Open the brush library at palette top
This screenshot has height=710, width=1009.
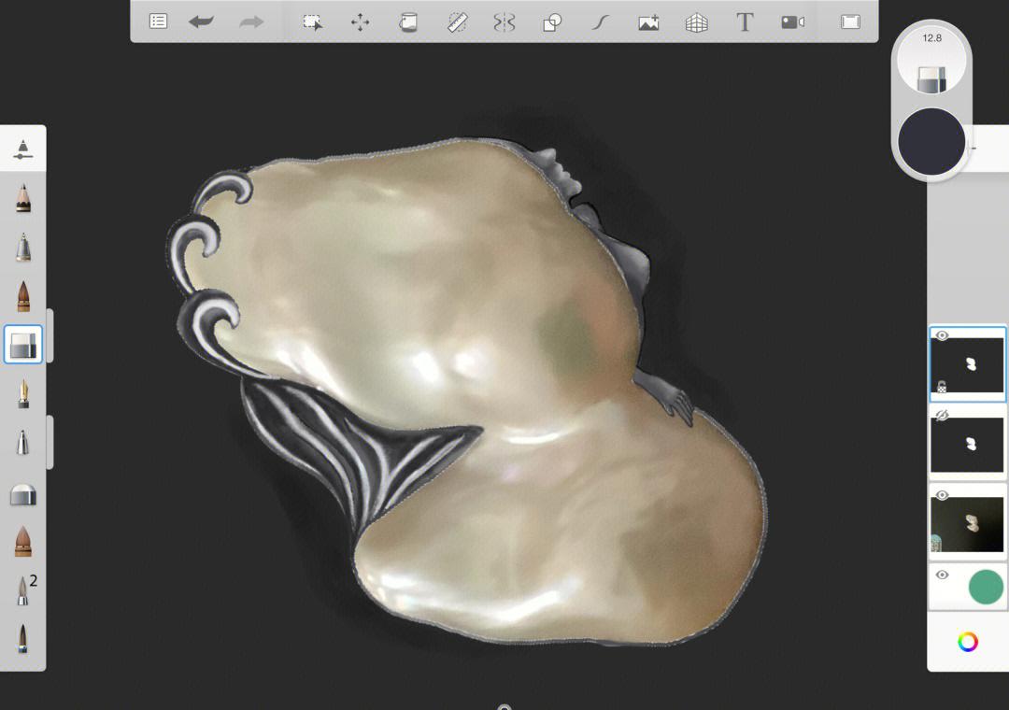click(x=23, y=149)
